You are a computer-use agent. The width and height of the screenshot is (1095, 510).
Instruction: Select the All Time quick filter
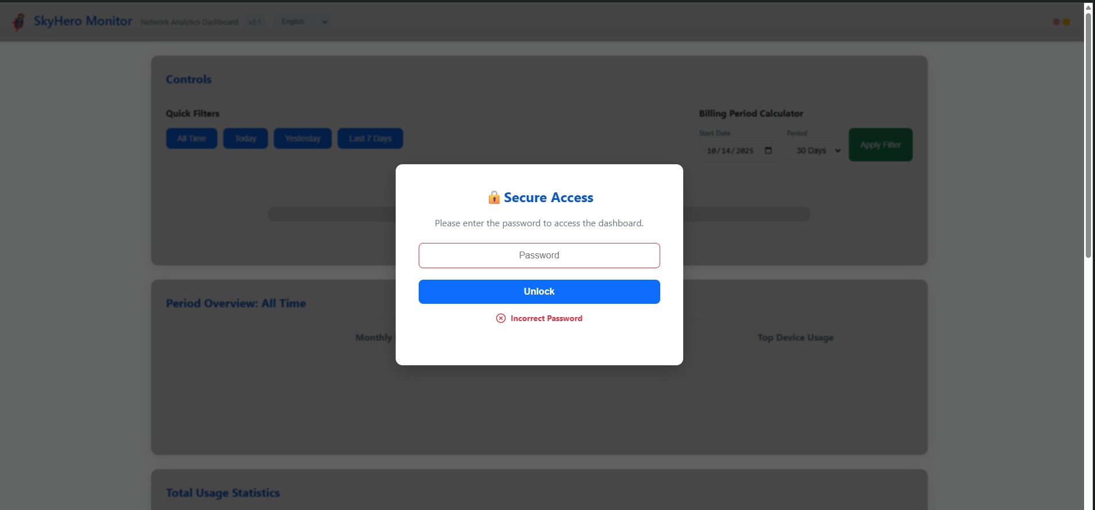(192, 138)
